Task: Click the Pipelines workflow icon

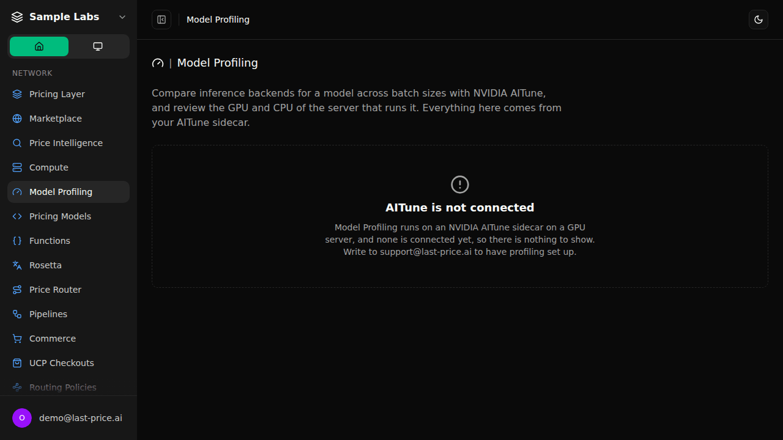Action: (x=17, y=314)
